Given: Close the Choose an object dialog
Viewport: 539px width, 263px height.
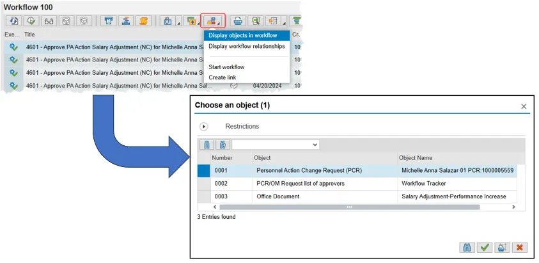Looking at the screenshot, I should click(524, 106).
